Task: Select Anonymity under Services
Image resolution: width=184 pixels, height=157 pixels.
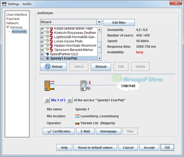Action: 19,32
